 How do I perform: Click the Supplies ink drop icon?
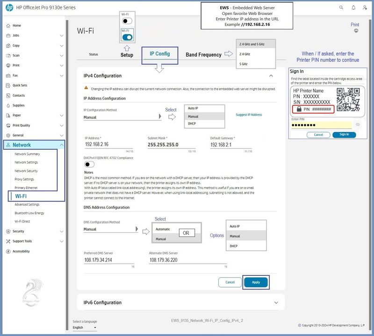[8, 105]
